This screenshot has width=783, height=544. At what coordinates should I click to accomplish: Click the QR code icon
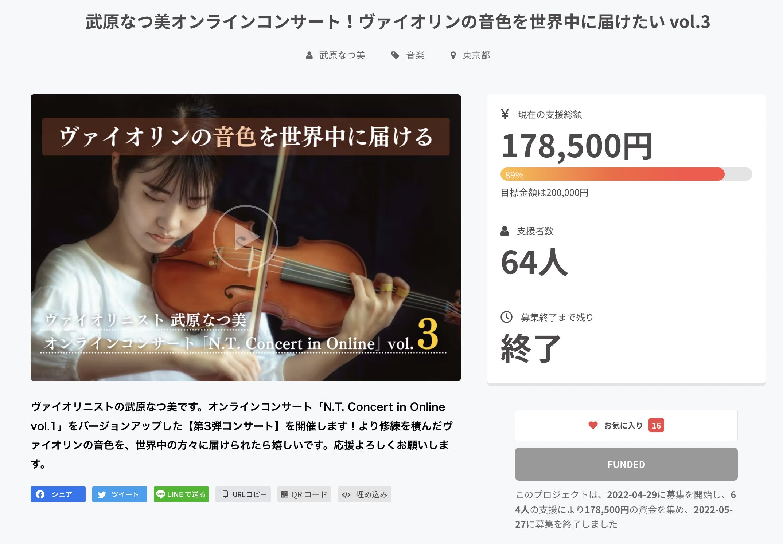click(284, 494)
